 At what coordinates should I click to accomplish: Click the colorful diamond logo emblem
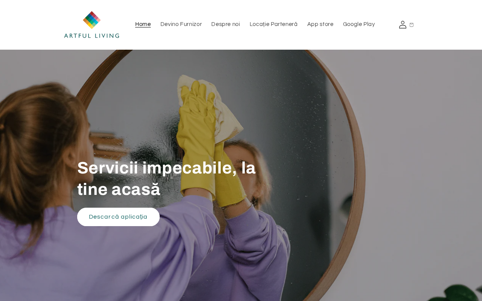[92, 20]
